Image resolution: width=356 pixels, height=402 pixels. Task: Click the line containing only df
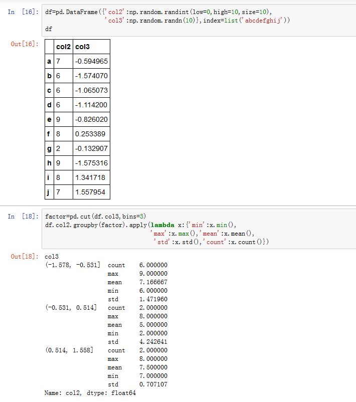(49, 29)
